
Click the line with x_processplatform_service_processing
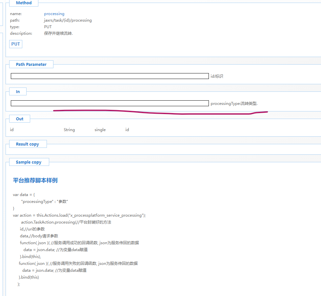click(79, 215)
